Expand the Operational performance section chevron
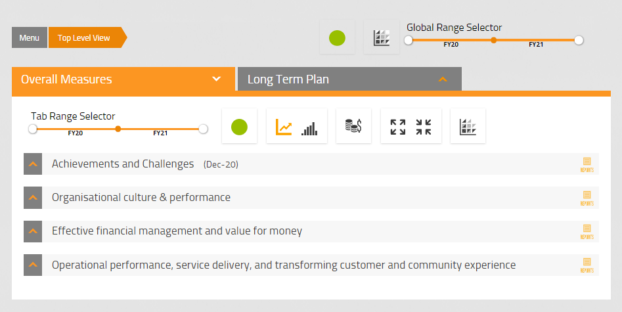The height and width of the screenshot is (312, 622). (x=33, y=265)
